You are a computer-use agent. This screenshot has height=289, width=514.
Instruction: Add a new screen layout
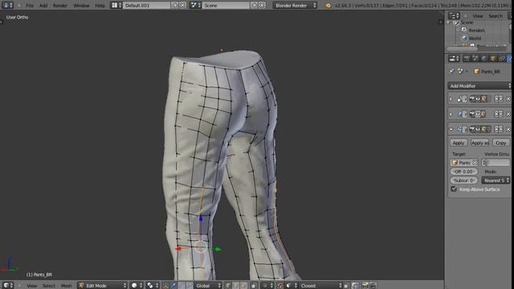click(x=175, y=6)
